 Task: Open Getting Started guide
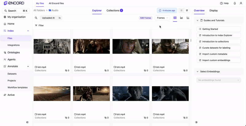(219, 29)
